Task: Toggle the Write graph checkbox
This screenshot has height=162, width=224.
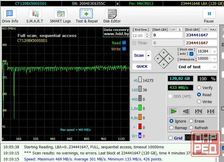Action: (x=124, y=49)
